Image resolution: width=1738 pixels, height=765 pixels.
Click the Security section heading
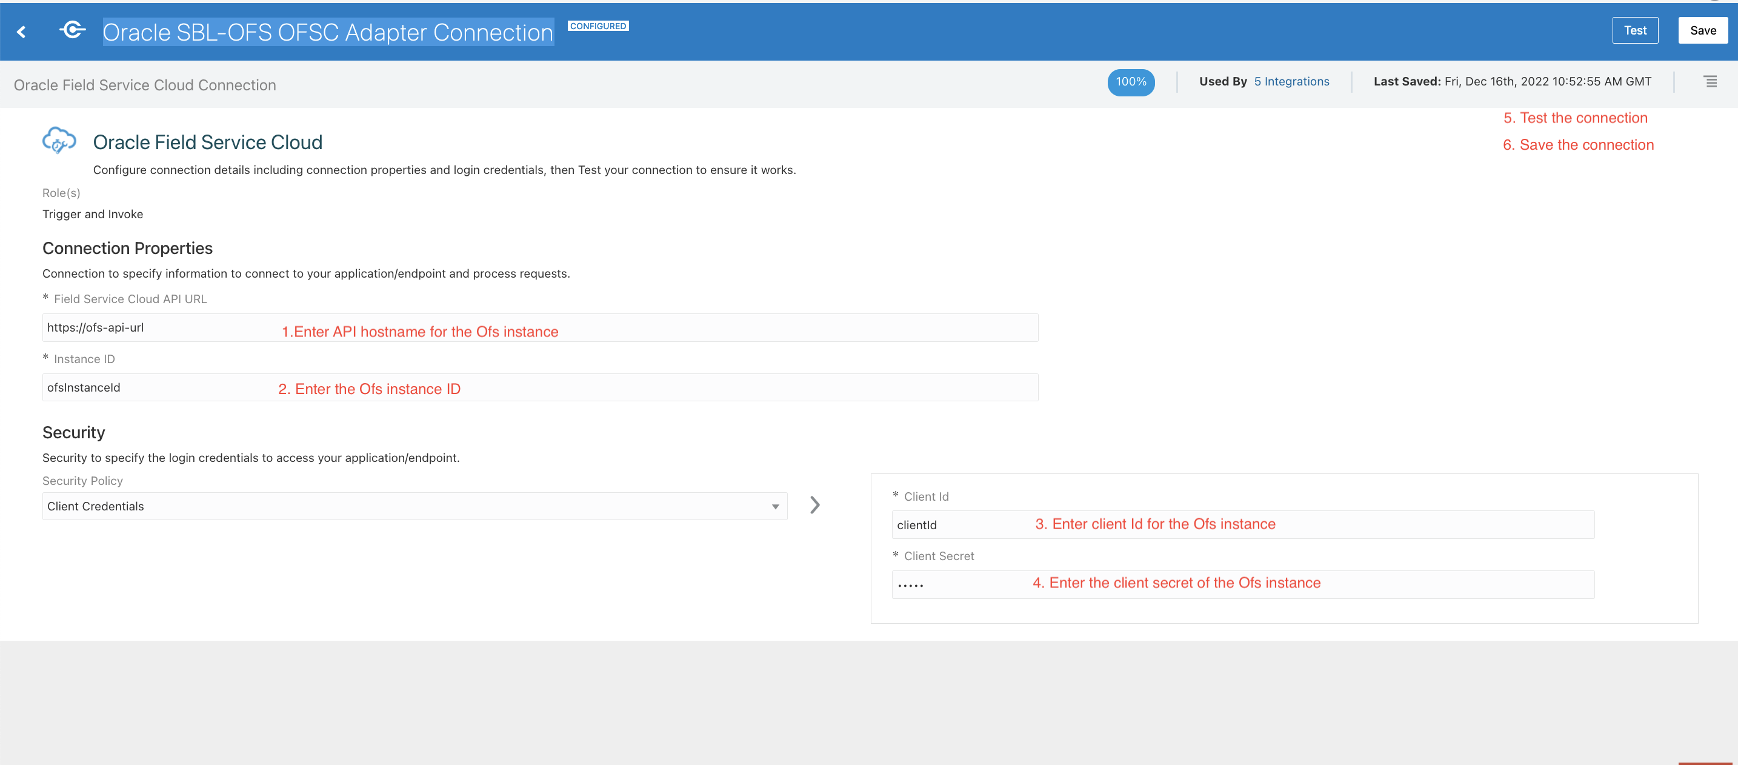tap(73, 432)
